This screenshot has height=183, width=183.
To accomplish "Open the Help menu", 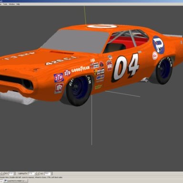I will pos(18,4).
